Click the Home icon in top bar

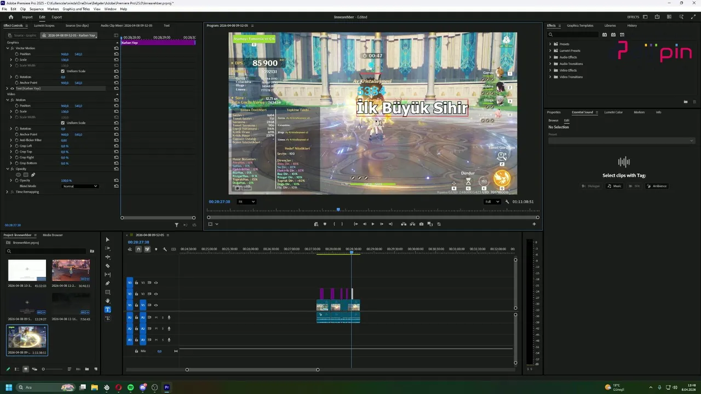pyautogui.click(x=10, y=17)
